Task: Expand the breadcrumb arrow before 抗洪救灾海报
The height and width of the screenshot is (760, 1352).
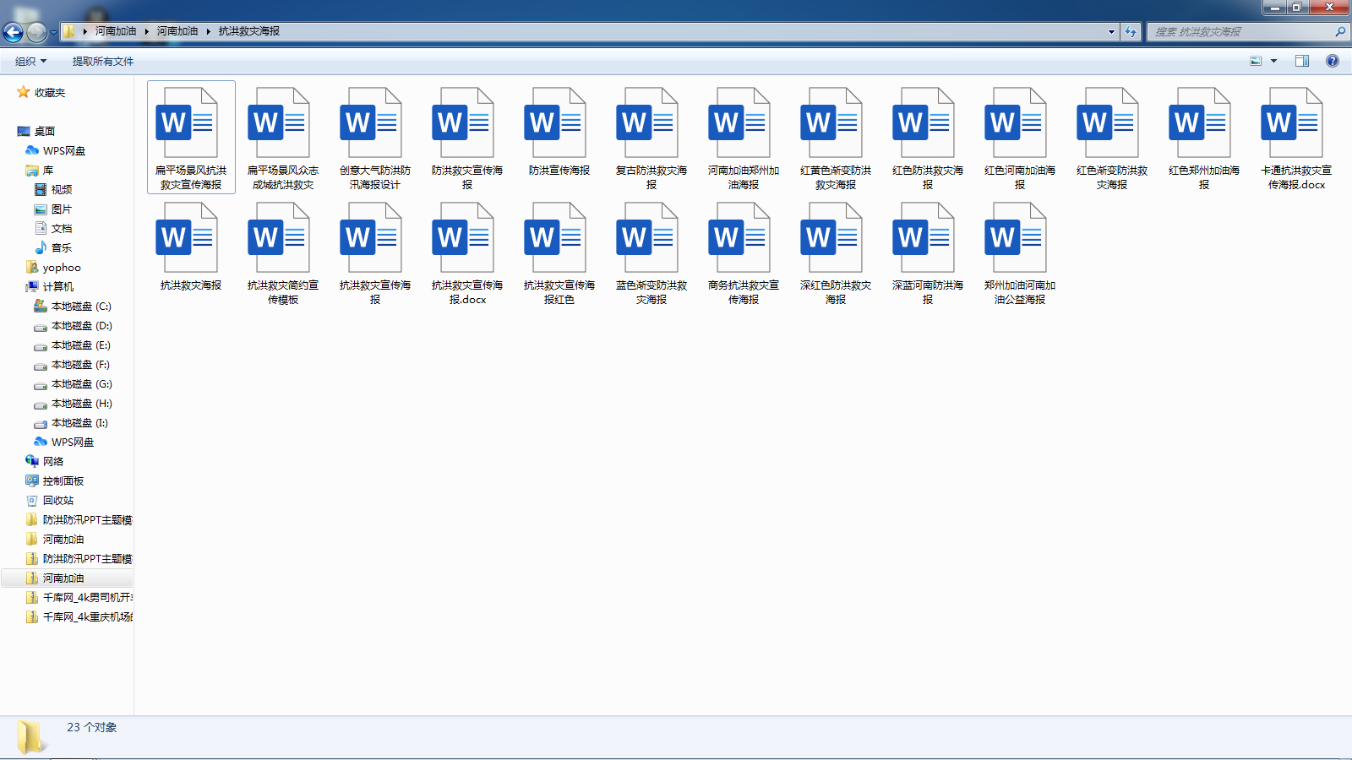Action: click(208, 31)
